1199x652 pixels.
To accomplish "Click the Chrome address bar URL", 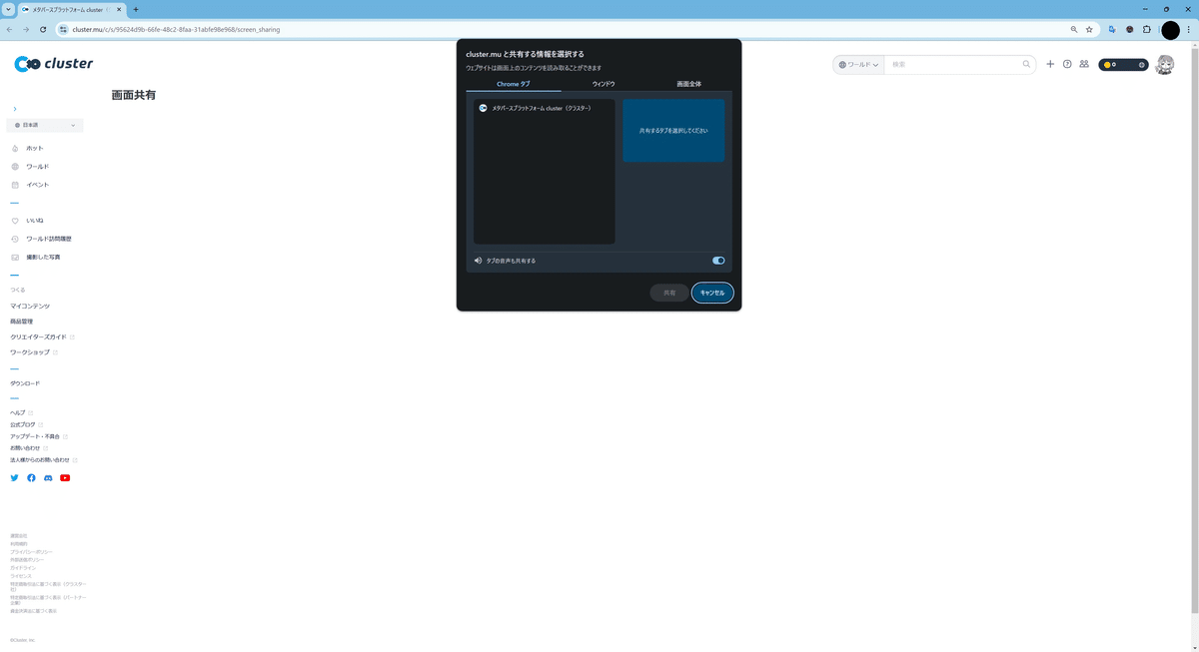I will click(176, 30).
